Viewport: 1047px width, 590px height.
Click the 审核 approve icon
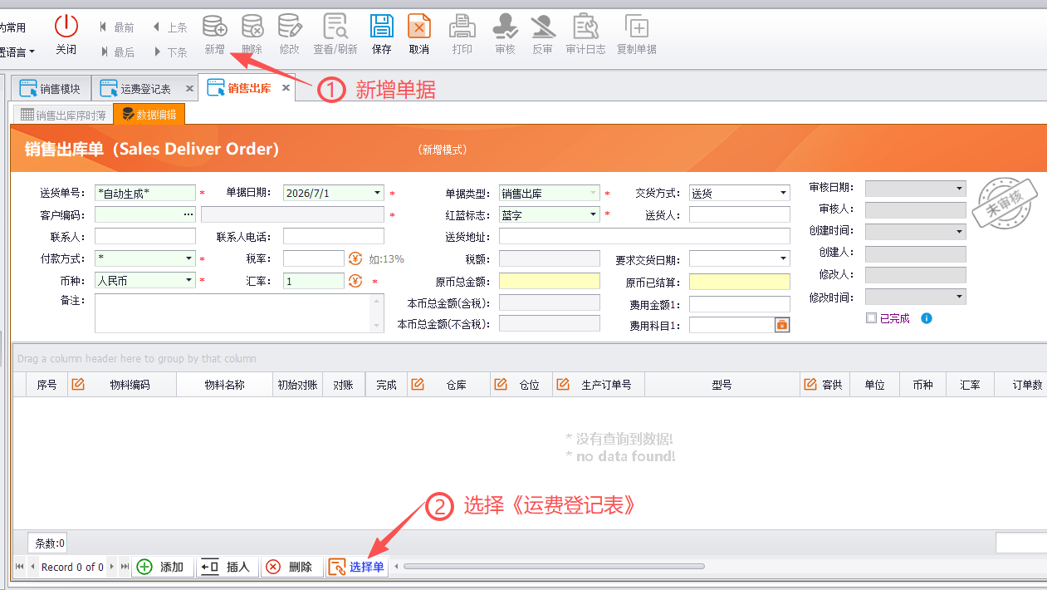pos(505,26)
